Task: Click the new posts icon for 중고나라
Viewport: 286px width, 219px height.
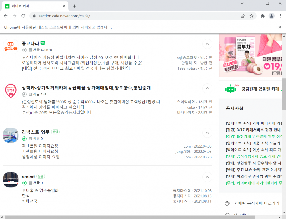Action: point(31,50)
